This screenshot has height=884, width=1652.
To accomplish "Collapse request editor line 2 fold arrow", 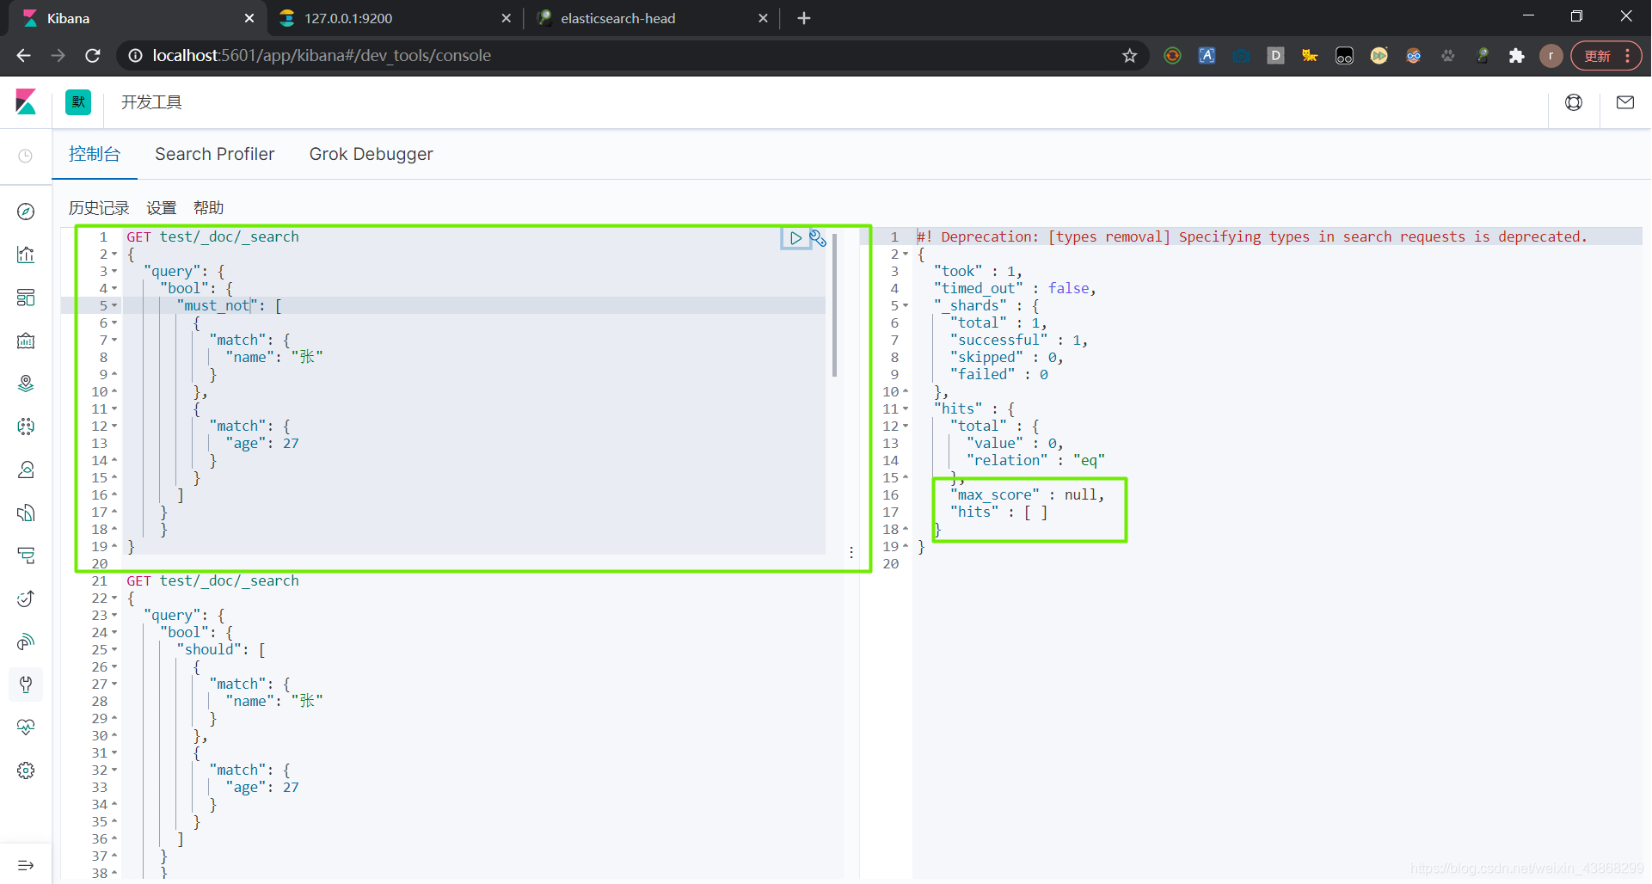I will point(114,255).
